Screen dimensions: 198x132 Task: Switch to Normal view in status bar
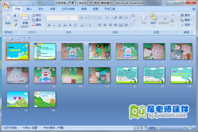137,128
